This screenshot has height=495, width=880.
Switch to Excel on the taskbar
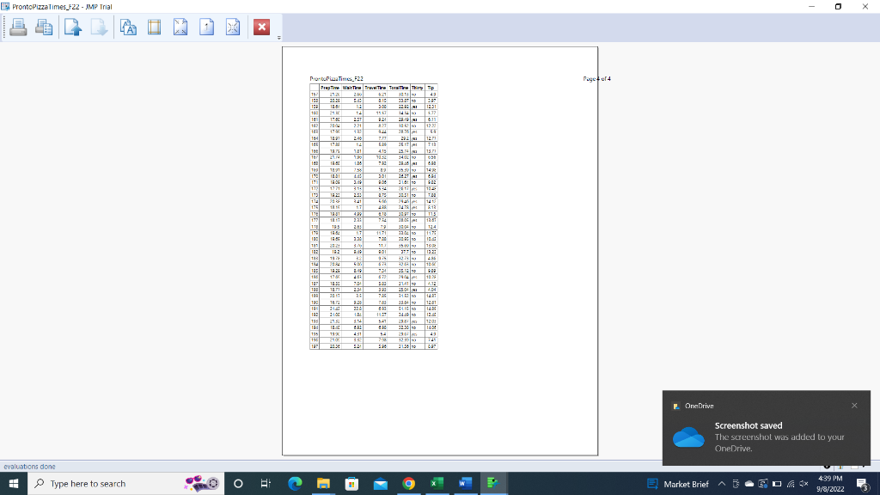[437, 483]
